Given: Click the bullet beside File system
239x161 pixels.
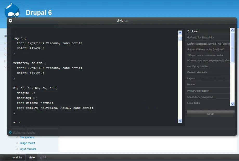Looking at the screenshot, I should click(17, 137).
